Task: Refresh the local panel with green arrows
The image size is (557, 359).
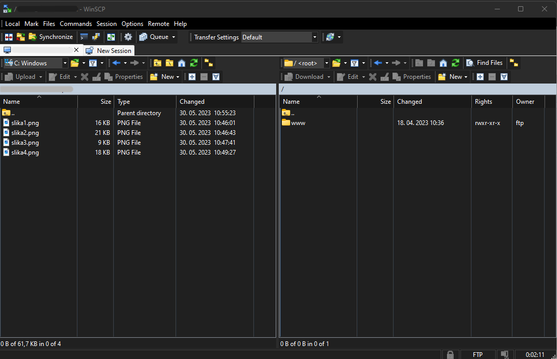Action: click(x=194, y=63)
